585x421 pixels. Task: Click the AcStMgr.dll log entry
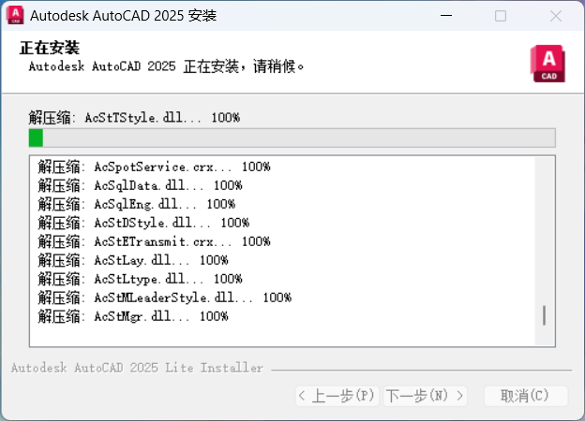tap(133, 316)
